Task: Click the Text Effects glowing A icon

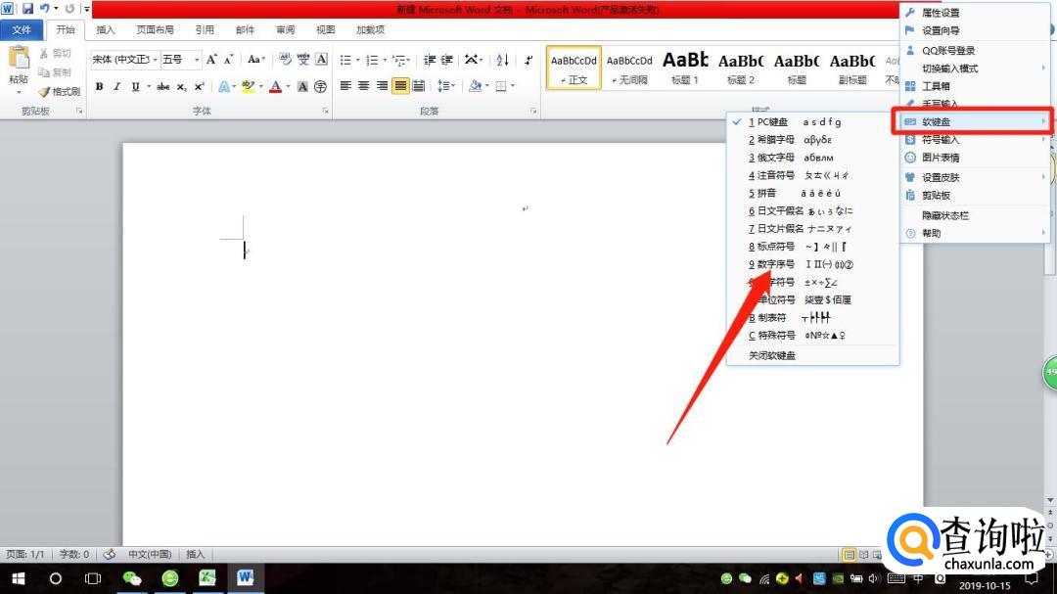Action: [x=224, y=86]
